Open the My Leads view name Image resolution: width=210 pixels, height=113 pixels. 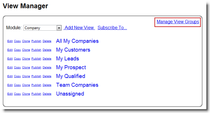67,59
